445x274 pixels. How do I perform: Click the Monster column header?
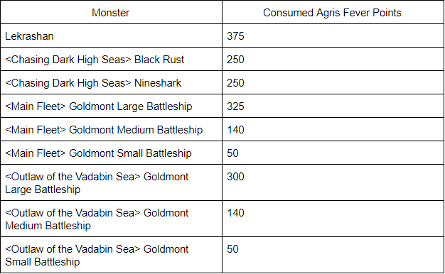[x=111, y=13]
